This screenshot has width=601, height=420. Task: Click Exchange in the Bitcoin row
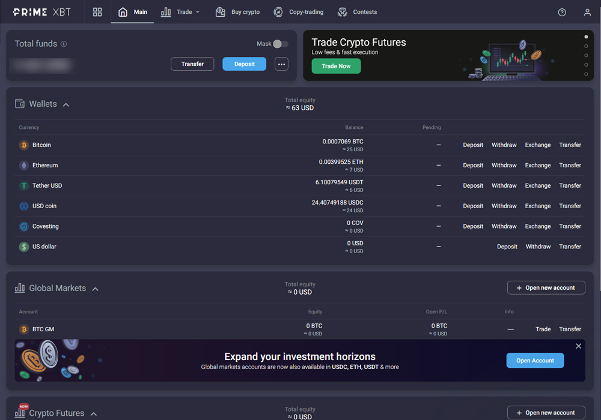[538, 145]
